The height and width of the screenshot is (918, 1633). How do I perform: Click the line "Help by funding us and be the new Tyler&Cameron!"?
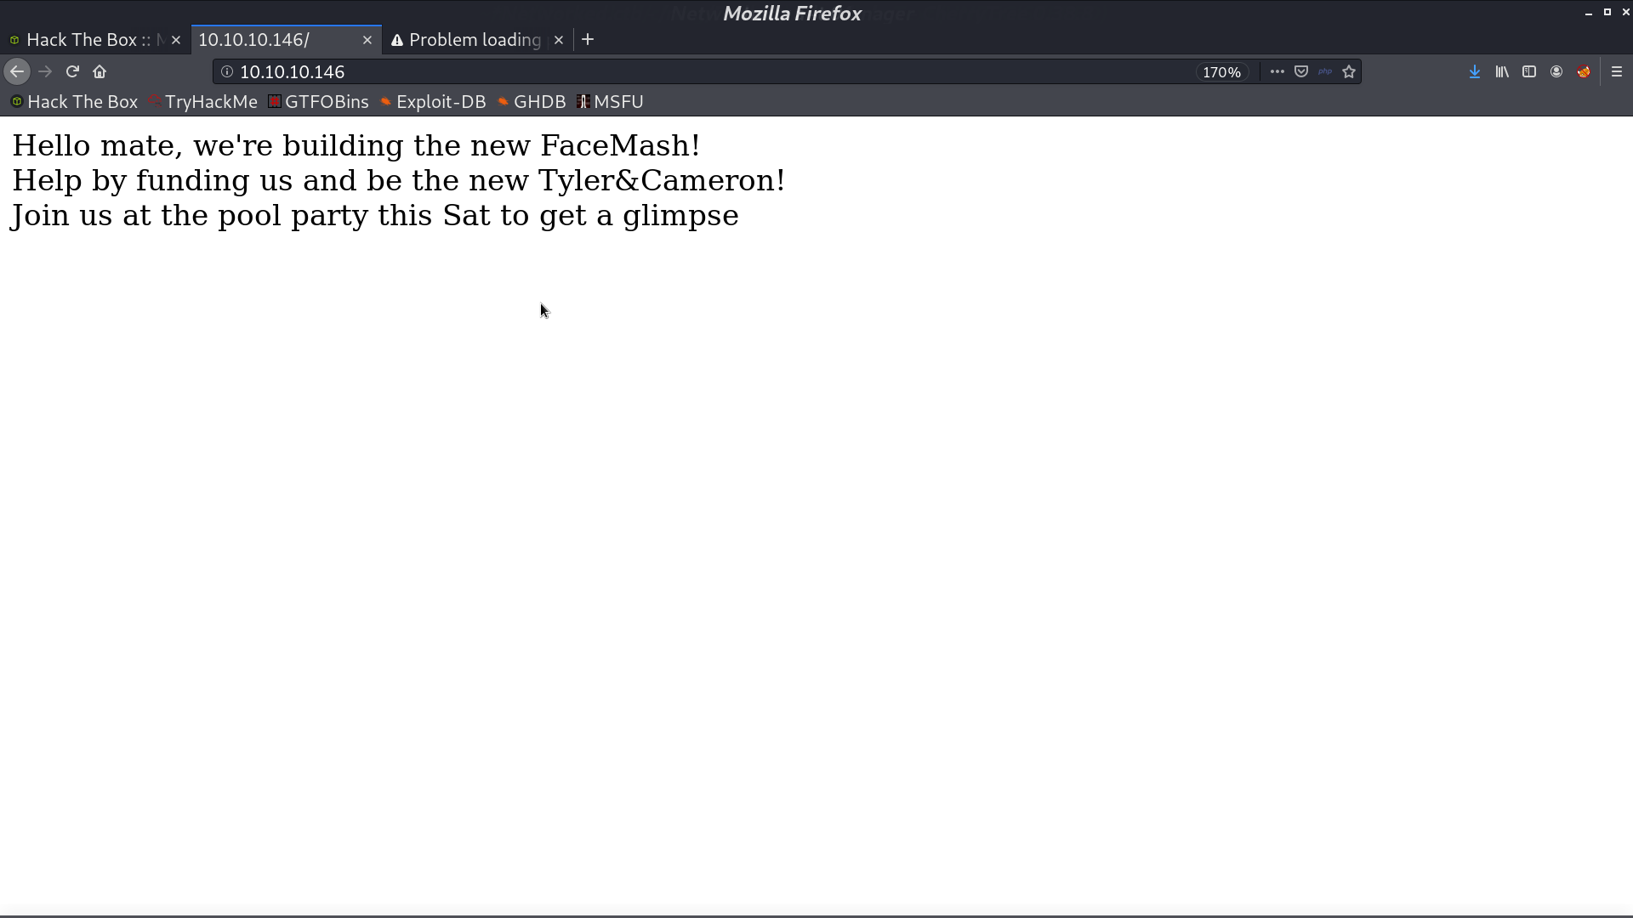(x=398, y=181)
